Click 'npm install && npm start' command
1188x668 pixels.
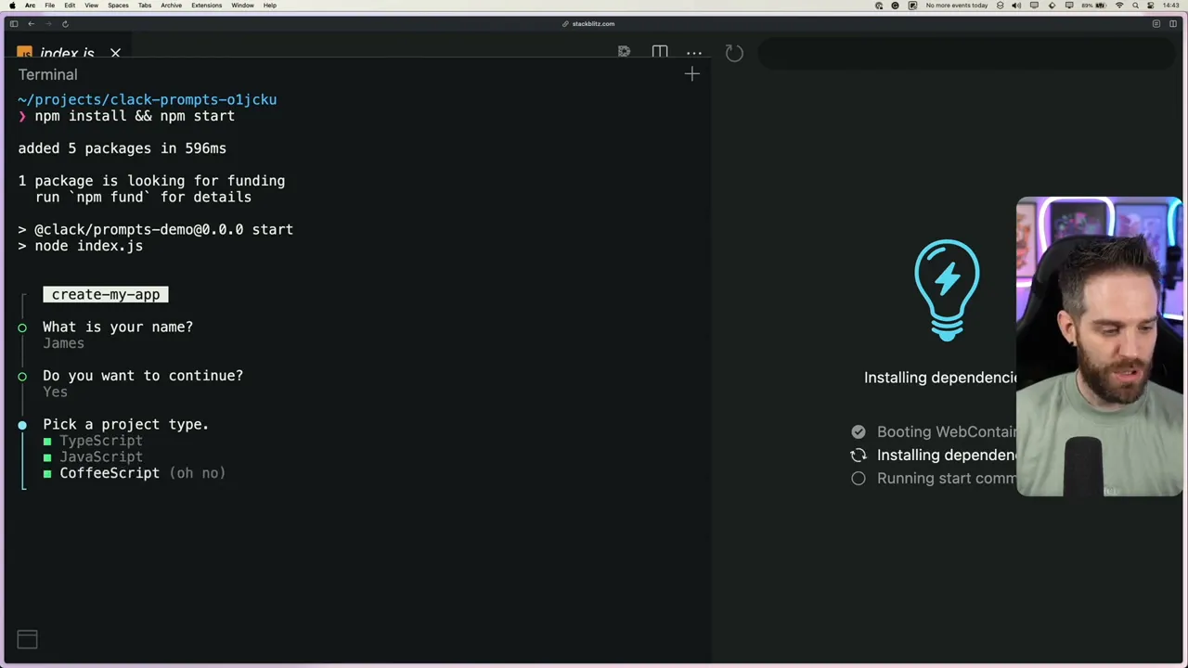pyautogui.click(x=135, y=116)
